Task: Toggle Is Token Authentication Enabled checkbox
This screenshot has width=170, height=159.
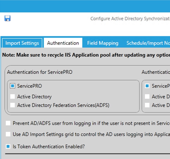Action: click(8, 147)
